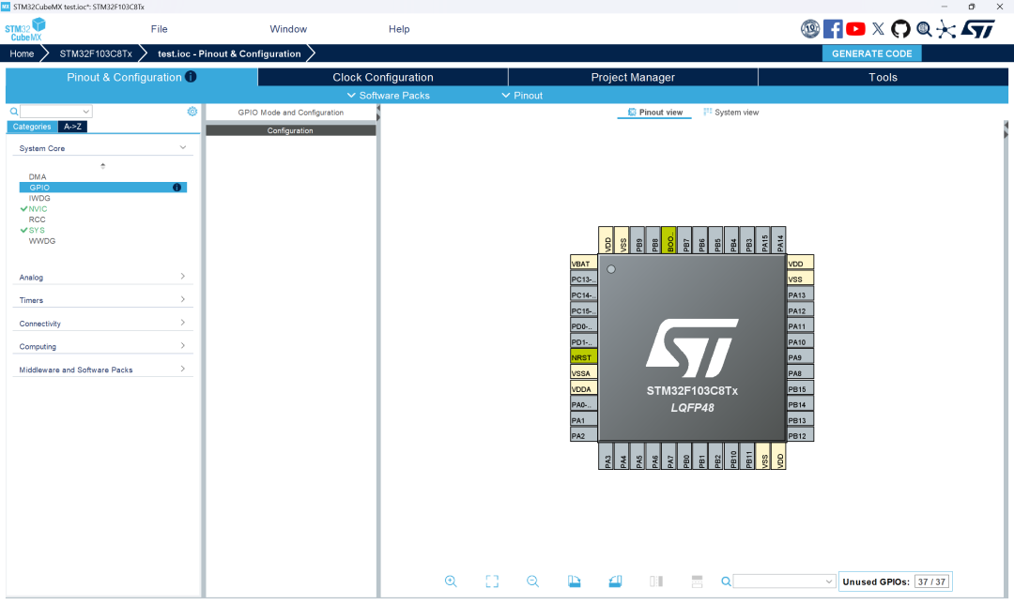Click the ST logo in top right
Viewport: 1014px width, 604px height.
click(x=977, y=29)
